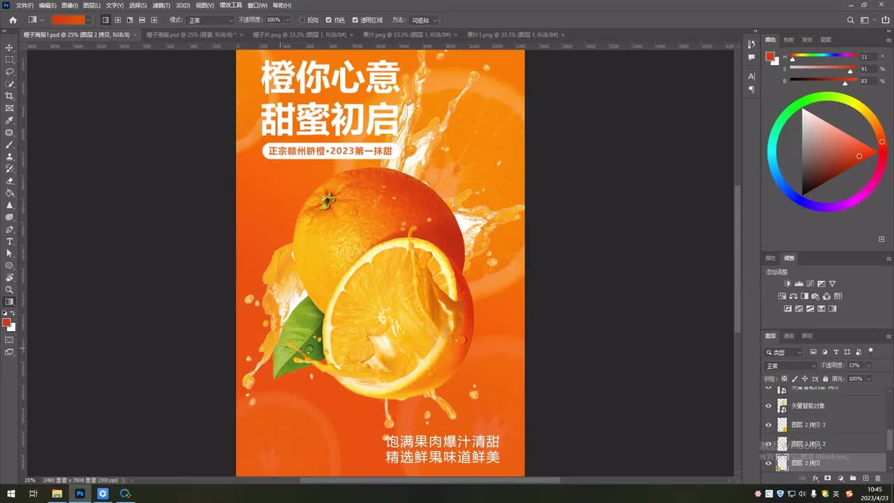Image resolution: width=894 pixels, height=503 pixels.
Task: Switch to the 通道 panel tab
Action: pyautogui.click(x=789, y=335)
